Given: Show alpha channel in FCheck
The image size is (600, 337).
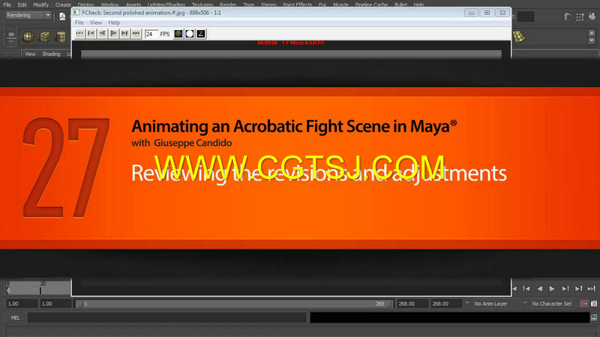Looking at the screenshot, I should [x=190, y=34].
